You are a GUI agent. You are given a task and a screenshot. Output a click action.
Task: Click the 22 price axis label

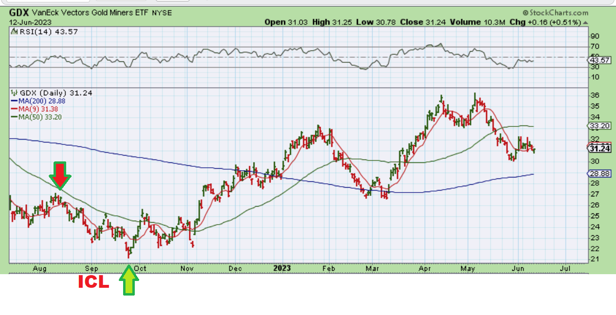point(594,248)
